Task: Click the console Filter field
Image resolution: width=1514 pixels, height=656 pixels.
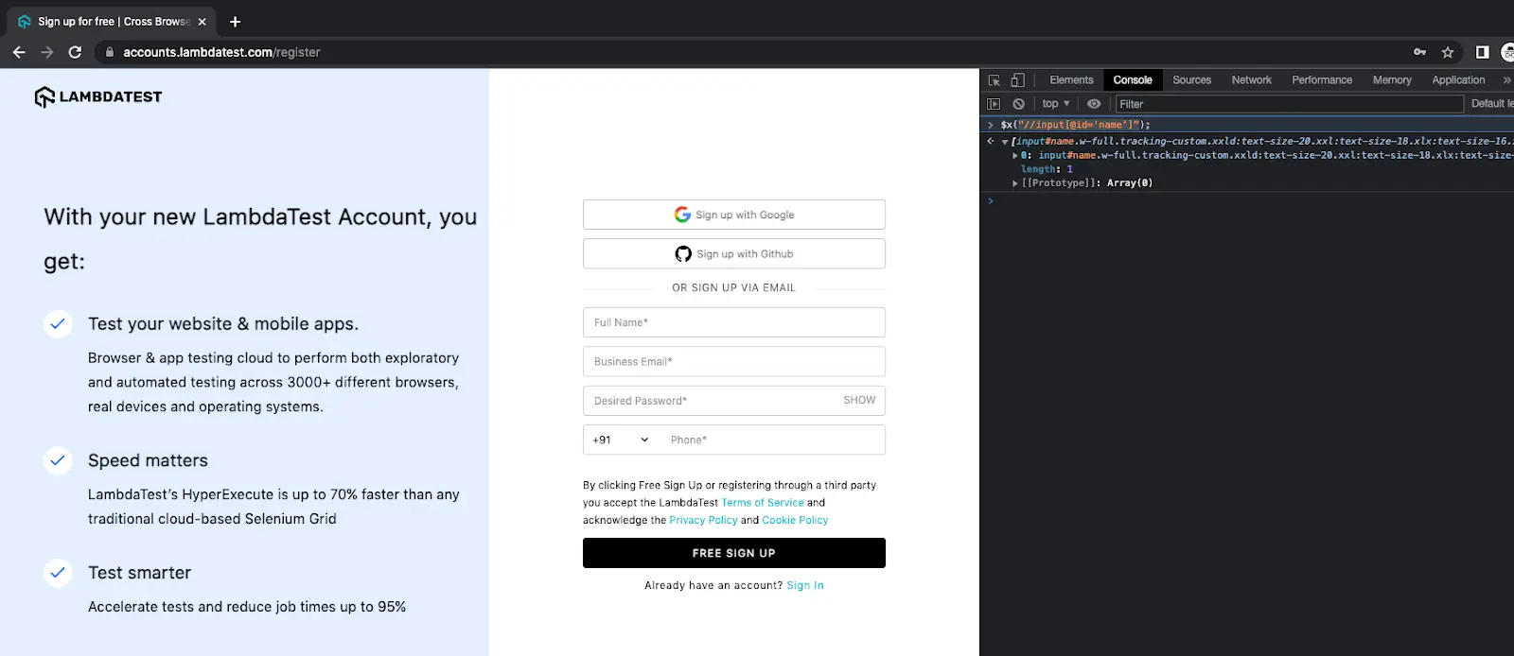Action: (x=1289, y=104)
